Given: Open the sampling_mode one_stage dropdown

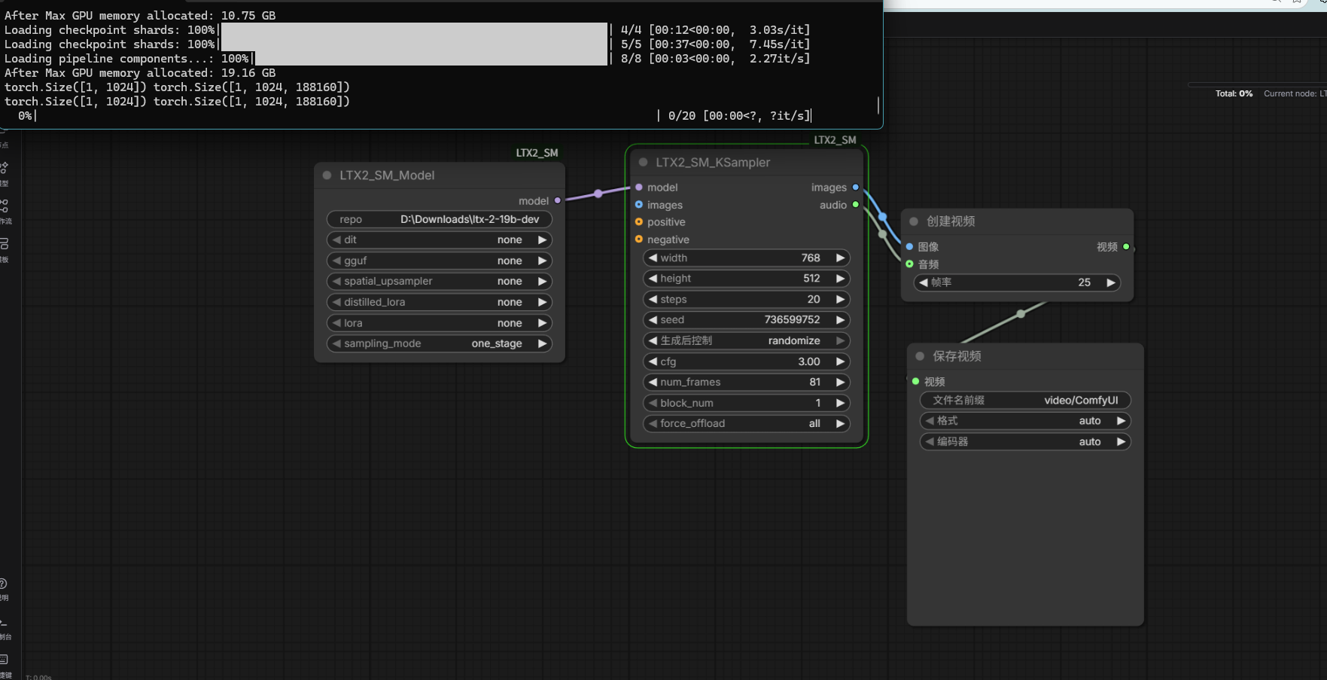Looking at the screenshot, I should click(x=440, y=343).
